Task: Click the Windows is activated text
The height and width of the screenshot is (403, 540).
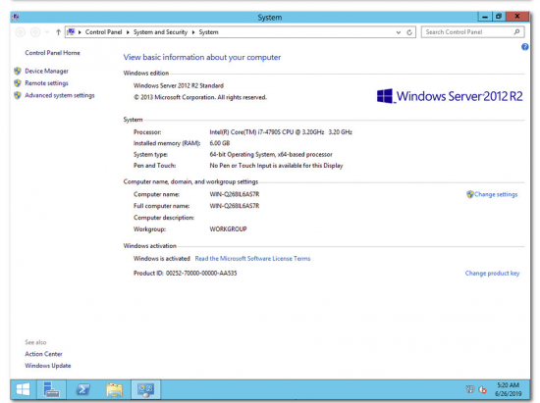Action: point(162,258)
